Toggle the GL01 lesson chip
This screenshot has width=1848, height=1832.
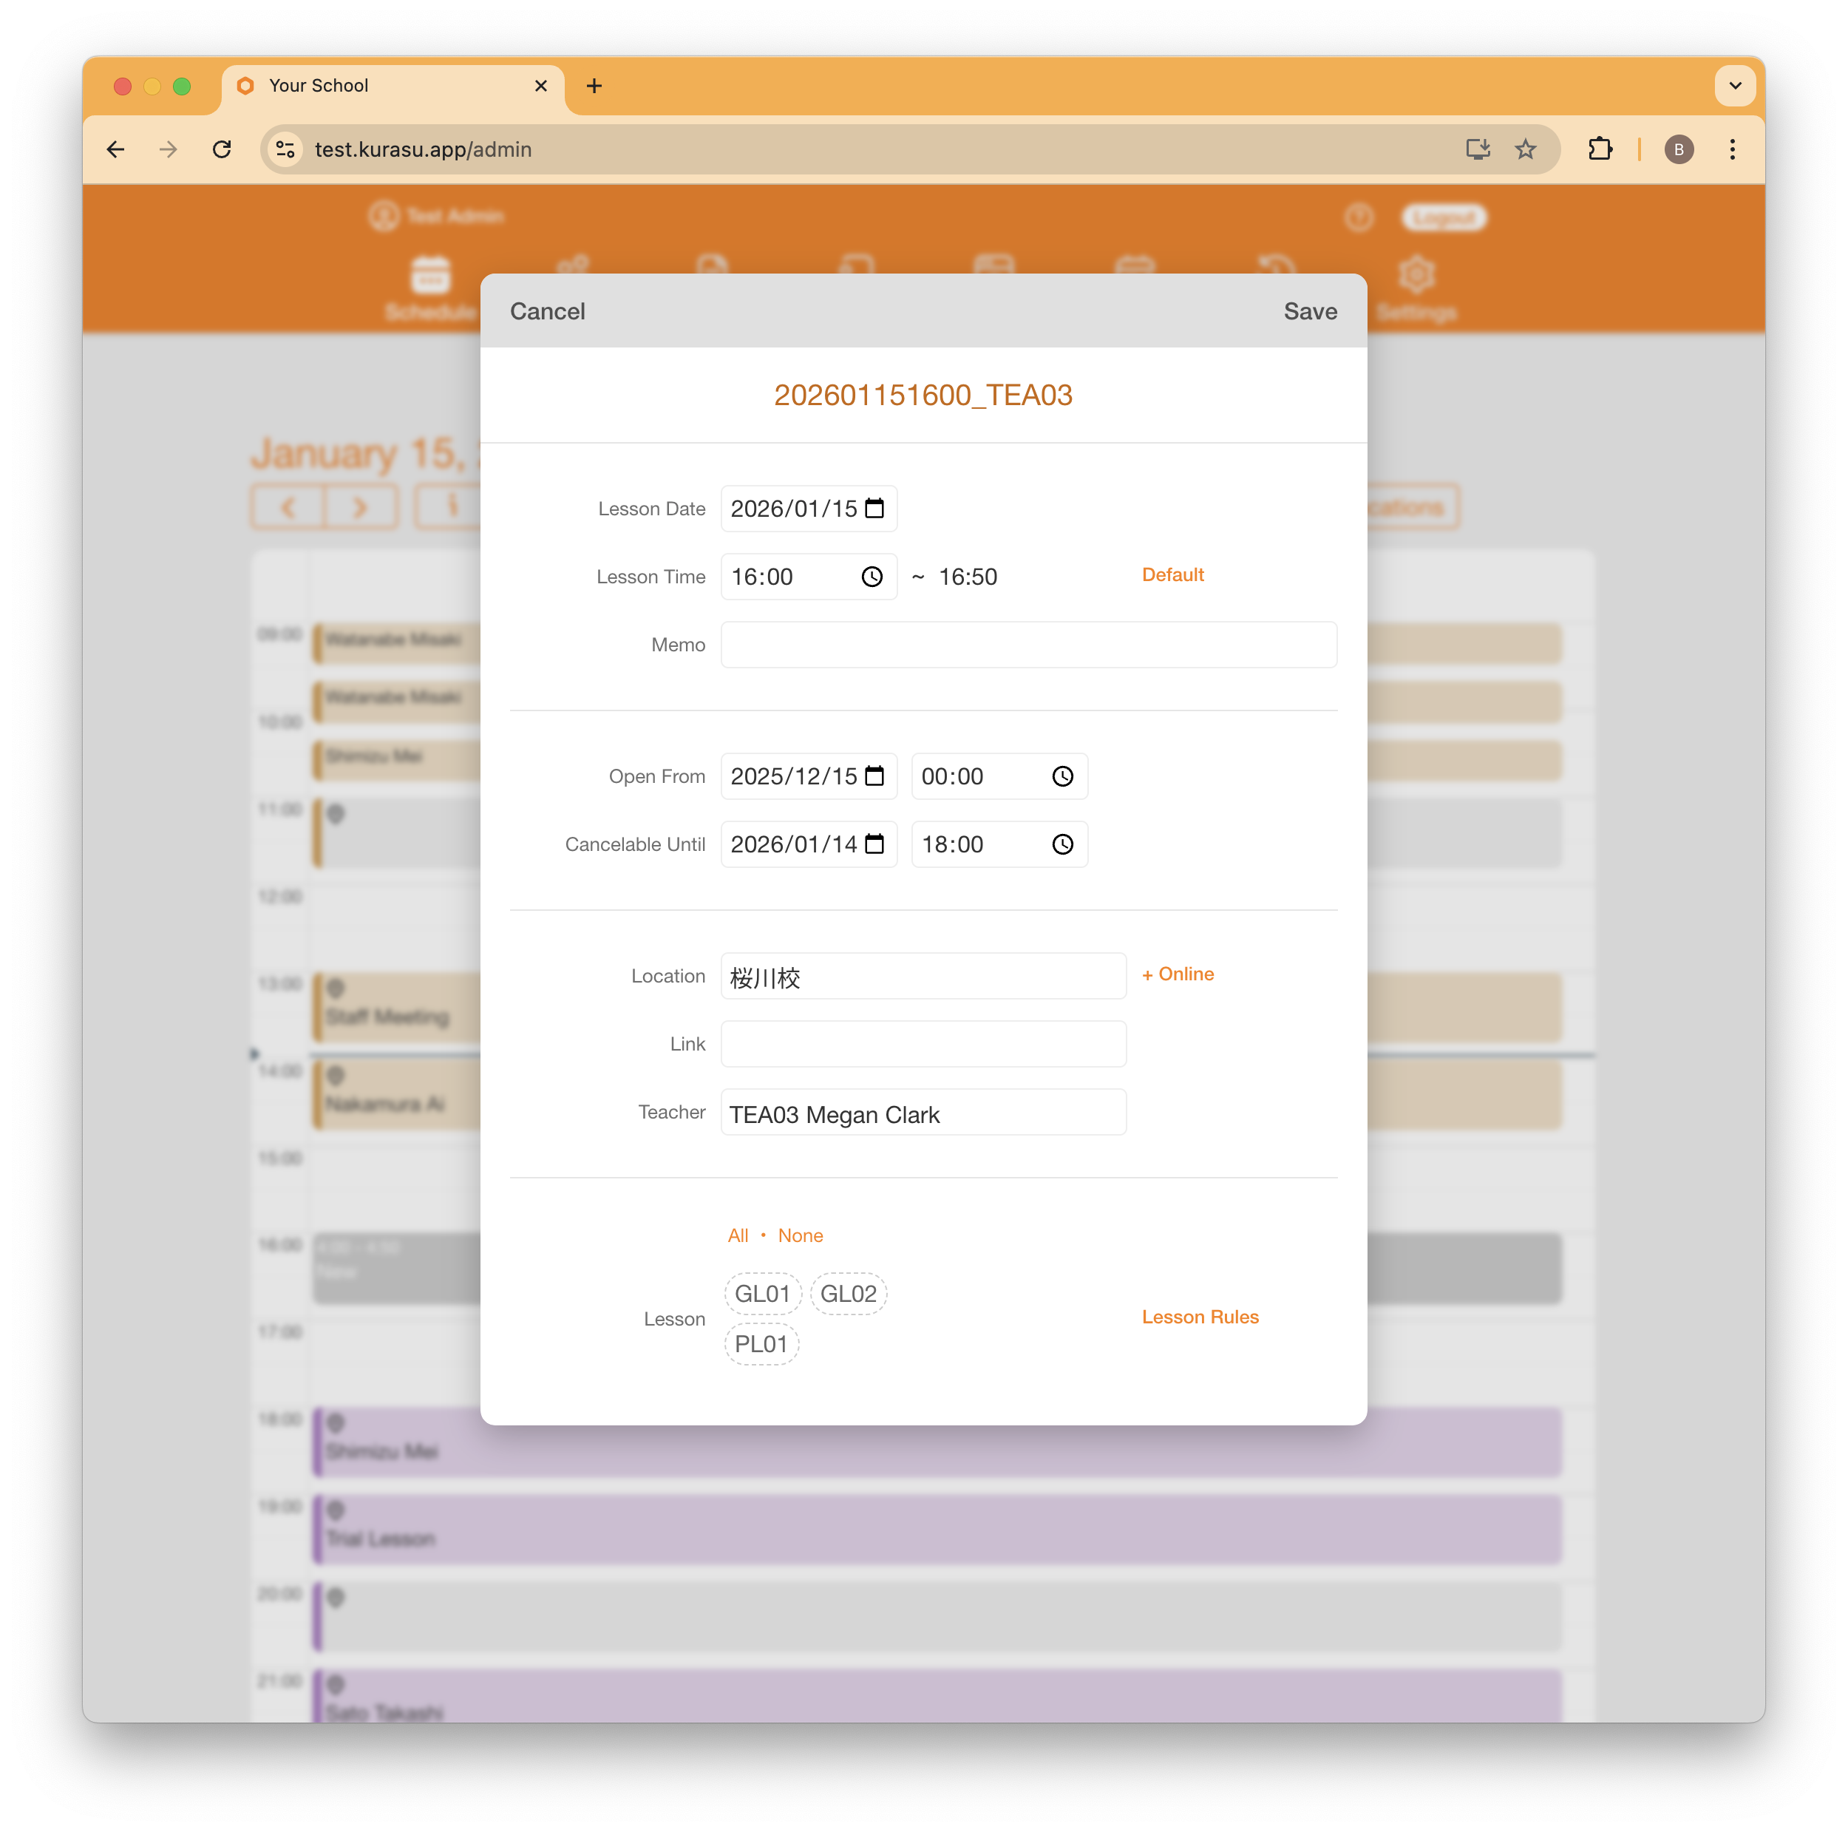tap(761, 1293)
